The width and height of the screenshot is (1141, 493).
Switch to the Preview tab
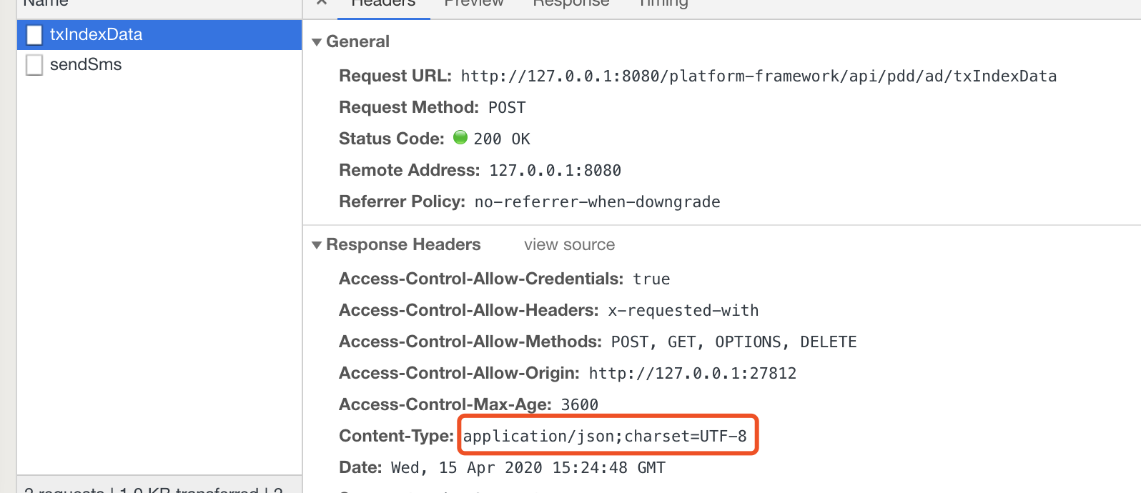[x=474, y=4]
